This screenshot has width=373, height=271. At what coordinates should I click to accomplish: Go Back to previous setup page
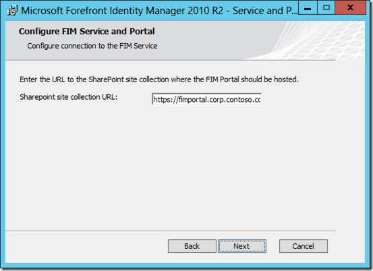[x=192, y=246]
